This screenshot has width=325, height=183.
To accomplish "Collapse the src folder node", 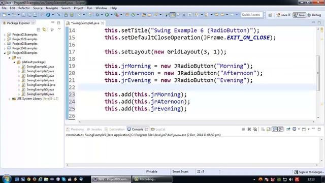I will 10,57.
